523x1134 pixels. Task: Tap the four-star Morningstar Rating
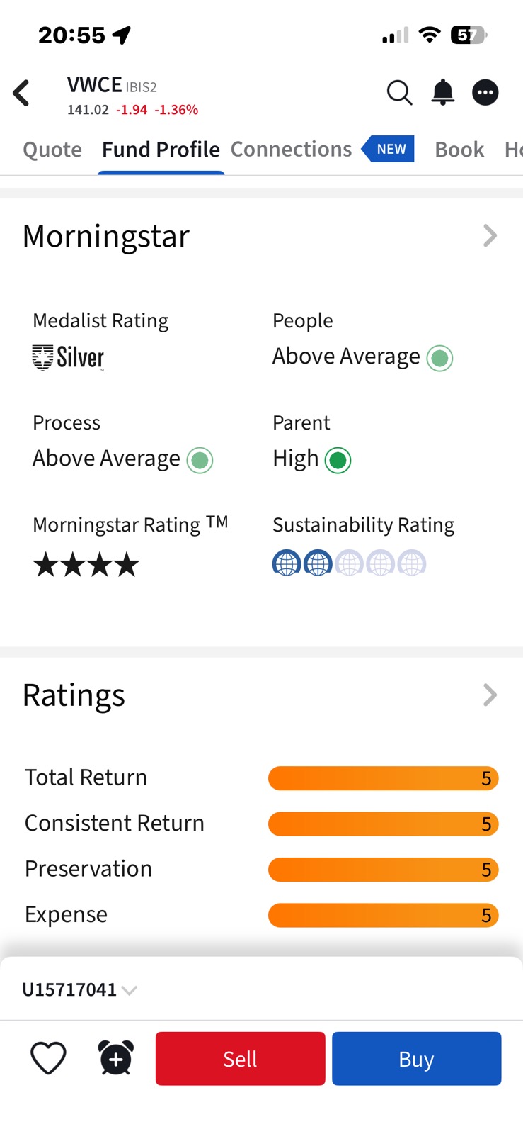tap(85, 564)
